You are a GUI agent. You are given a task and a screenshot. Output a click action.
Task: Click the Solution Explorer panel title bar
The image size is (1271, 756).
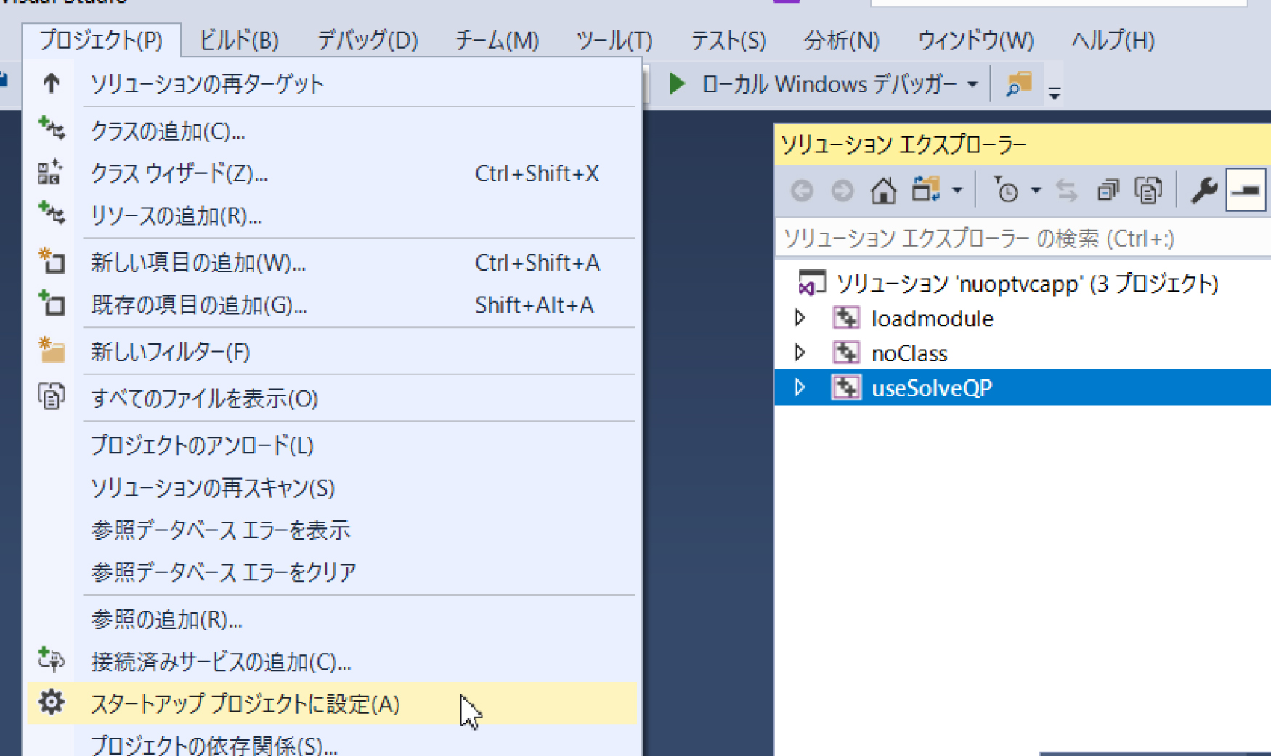point(1023,144)
